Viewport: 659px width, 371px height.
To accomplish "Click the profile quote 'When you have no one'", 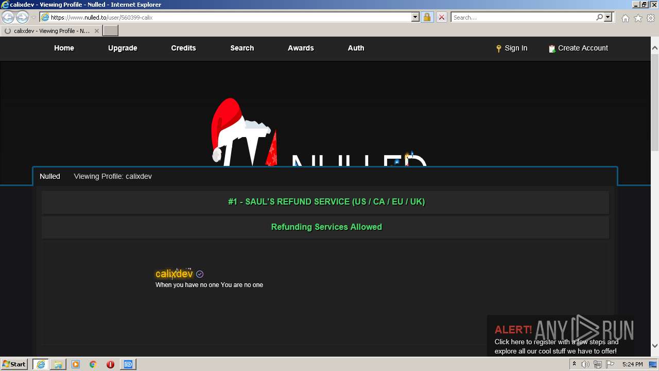I will [209, 285].
